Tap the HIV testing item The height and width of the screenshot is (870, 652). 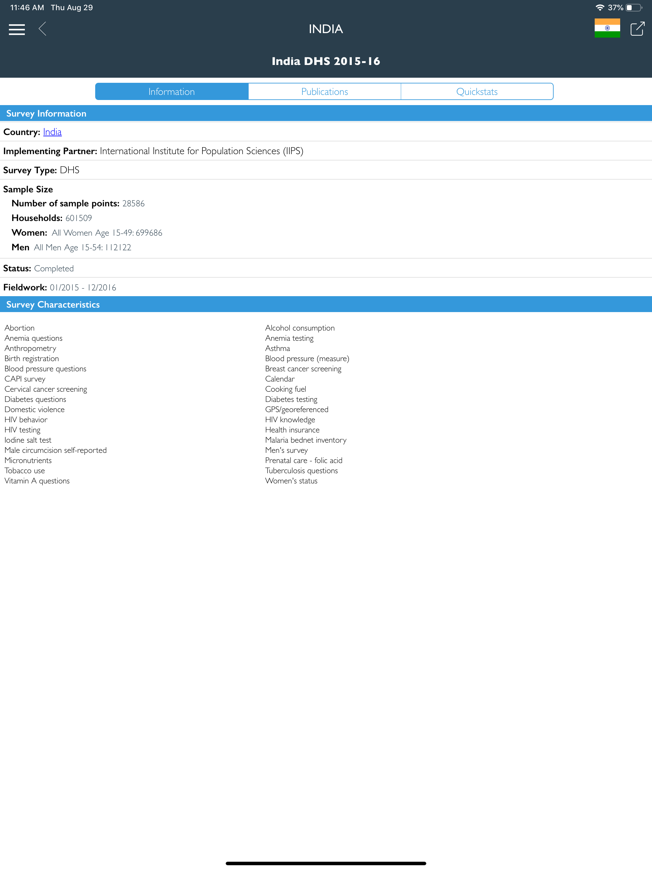pyautogui.click(x=22, y=430)
